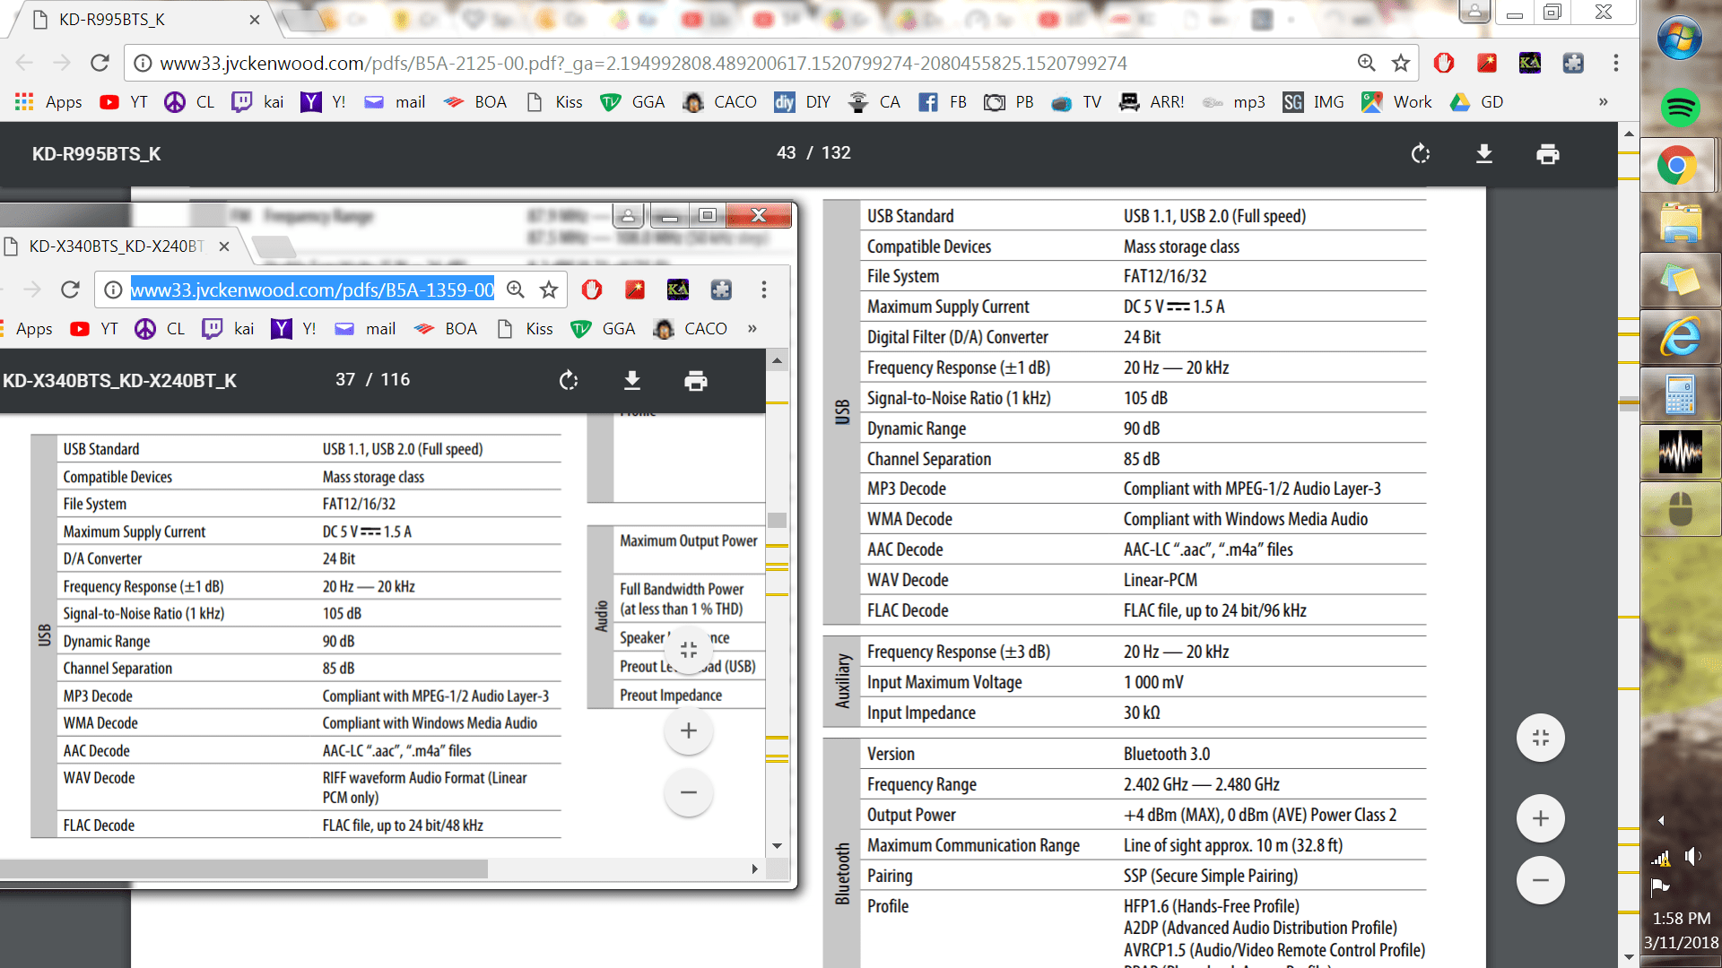This screenshot has width=1722, height=968.
Task: Open zoom indicator in front window address bar
Action: [x=516, y=290]
